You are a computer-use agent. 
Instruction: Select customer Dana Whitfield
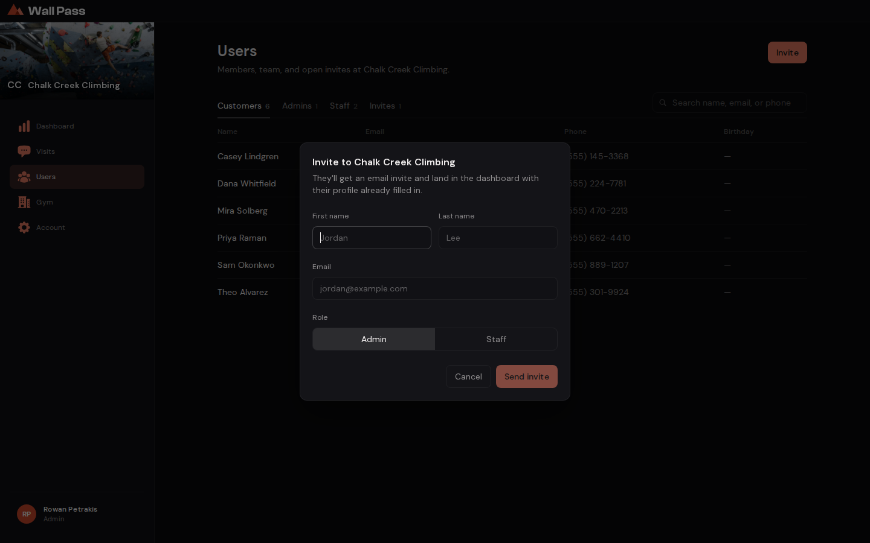coord(246,183)
